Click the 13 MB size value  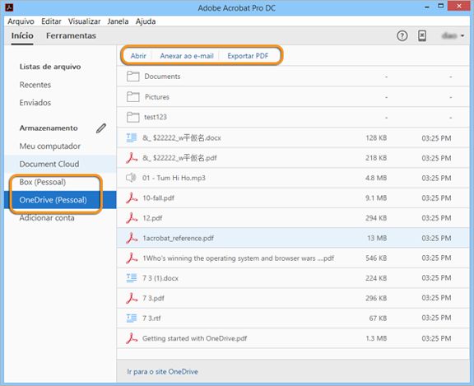coord(377,238)
